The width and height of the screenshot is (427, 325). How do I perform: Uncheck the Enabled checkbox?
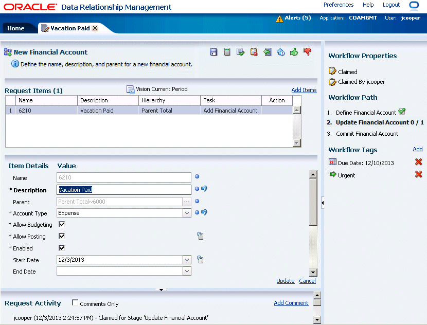[62, 248]
